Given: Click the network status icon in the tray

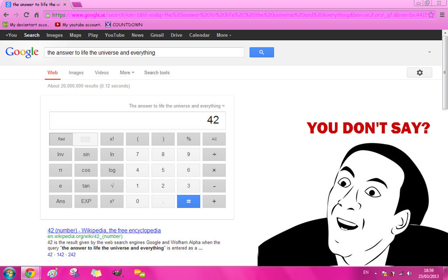Looking at the screenshot, I should [x=401, y=272].
